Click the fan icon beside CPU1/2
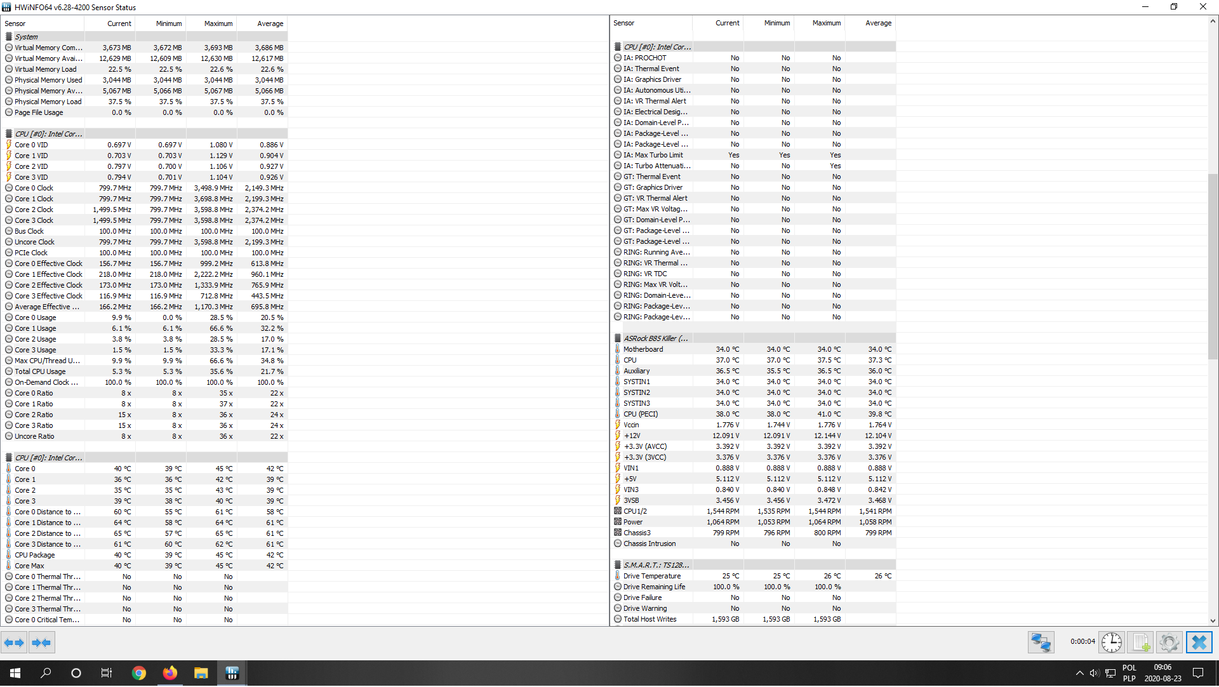1219x687 pixels. 617,511
